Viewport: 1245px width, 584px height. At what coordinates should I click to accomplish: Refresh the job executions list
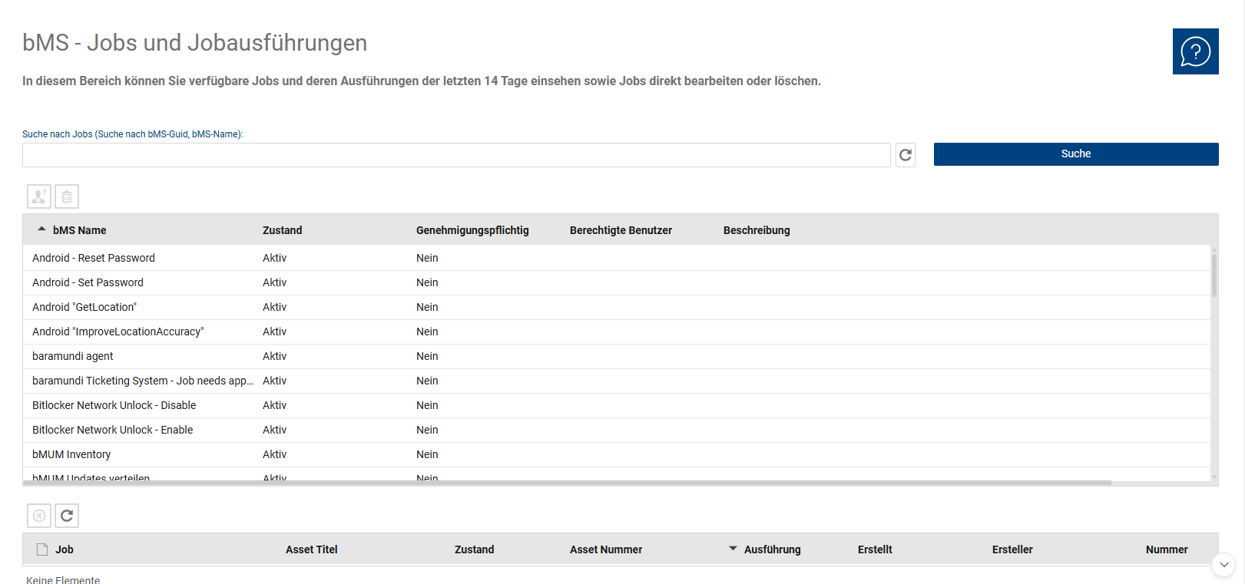click(x=67, y=516)
